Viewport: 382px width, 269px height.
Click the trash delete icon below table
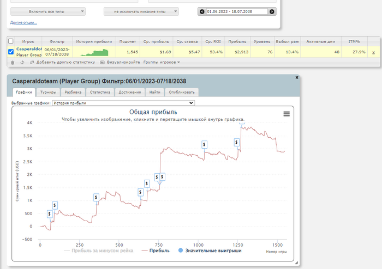pos(13,63)
